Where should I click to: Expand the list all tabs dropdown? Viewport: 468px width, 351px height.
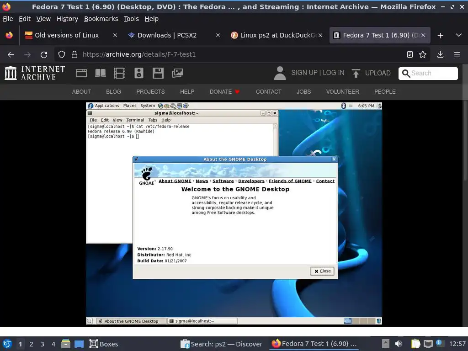459,35
